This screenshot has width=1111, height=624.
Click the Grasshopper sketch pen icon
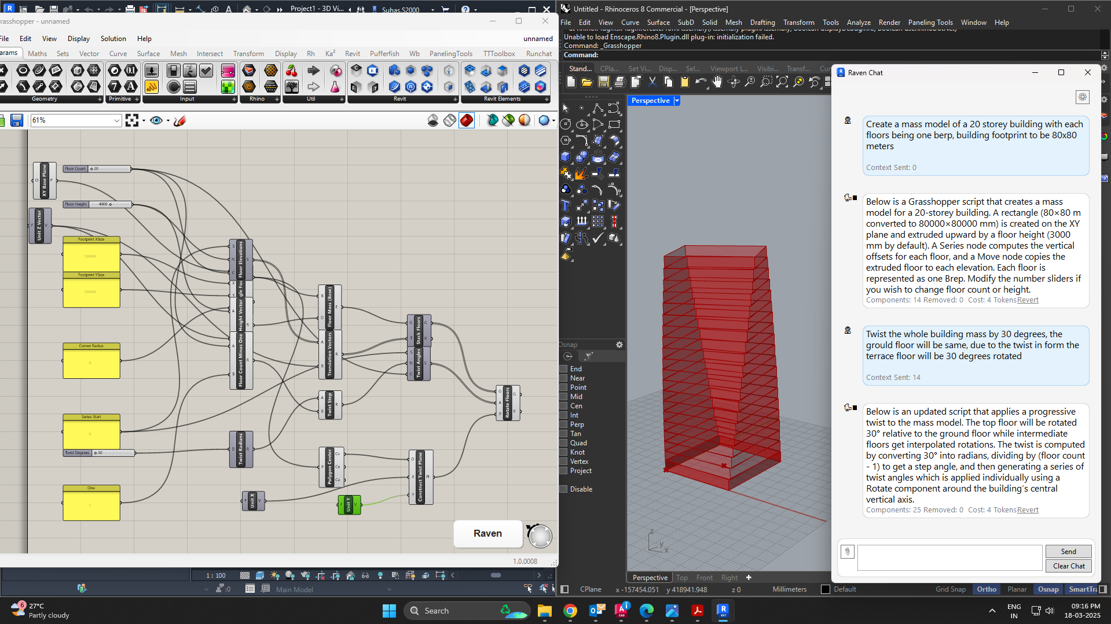pyautogui.click(x=179, y=120)
